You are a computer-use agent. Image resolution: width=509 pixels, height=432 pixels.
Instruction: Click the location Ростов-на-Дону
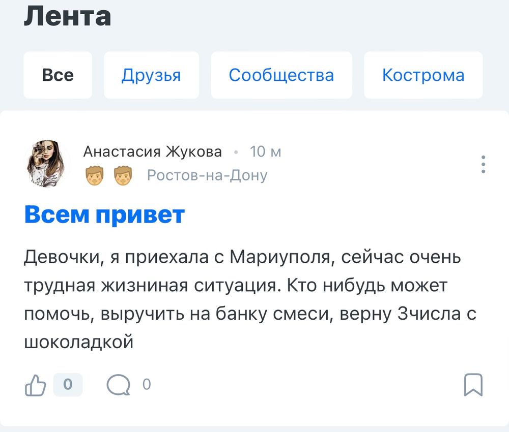tap(207, 175)
